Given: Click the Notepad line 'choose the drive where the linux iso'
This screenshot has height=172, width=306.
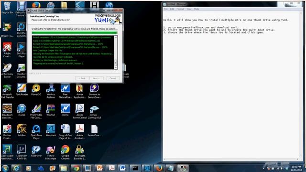Looking at the screenshot, I should 214,32.
